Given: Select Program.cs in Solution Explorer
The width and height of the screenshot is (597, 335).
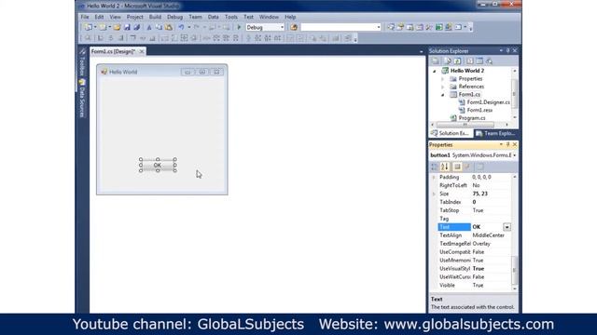Looking at the screenshot, I should [x=472, y=118].
